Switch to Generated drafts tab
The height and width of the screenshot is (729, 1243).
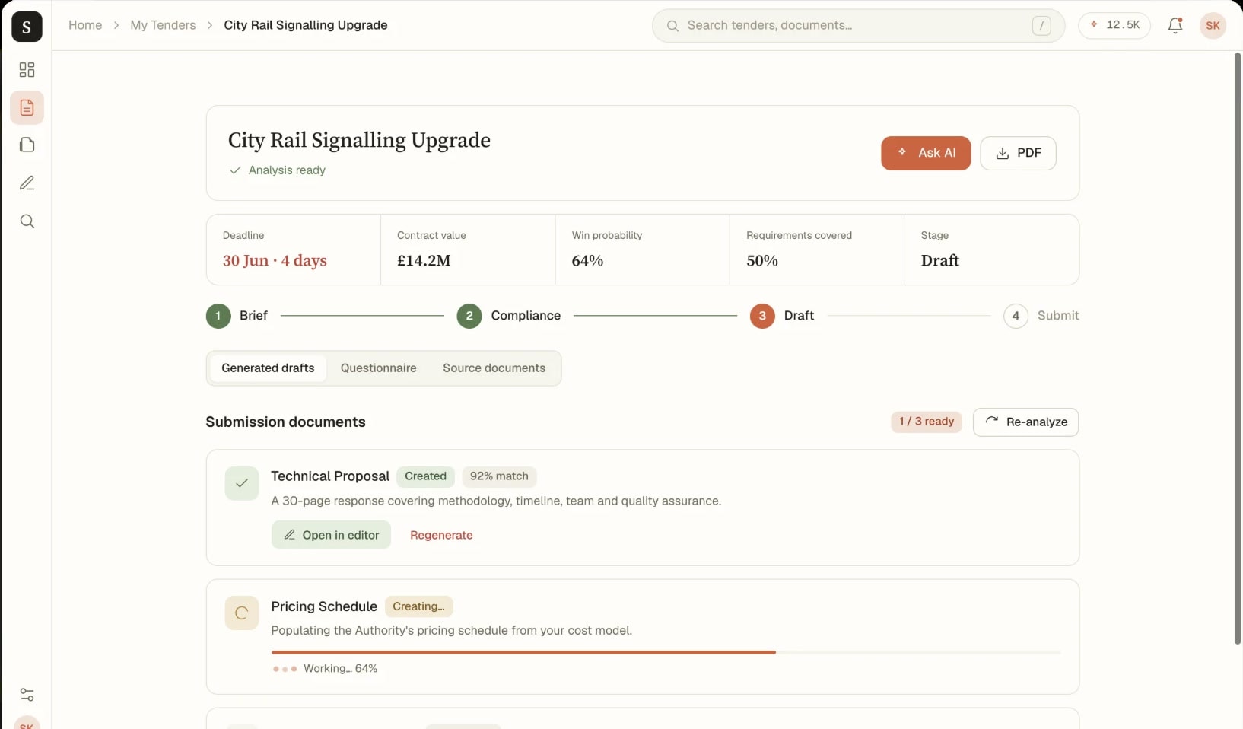(x=268, y=368)
